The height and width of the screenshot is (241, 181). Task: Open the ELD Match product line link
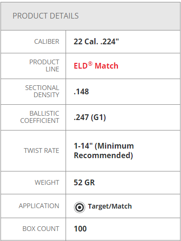pyautogui.click(x=96, y=66)
